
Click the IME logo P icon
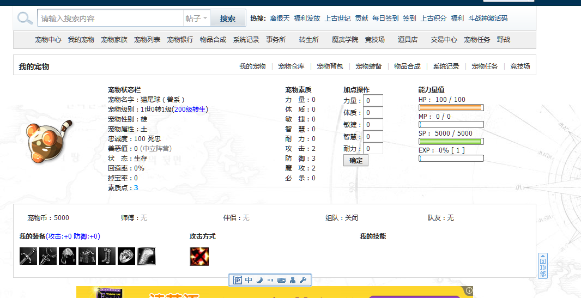(238, 280)
